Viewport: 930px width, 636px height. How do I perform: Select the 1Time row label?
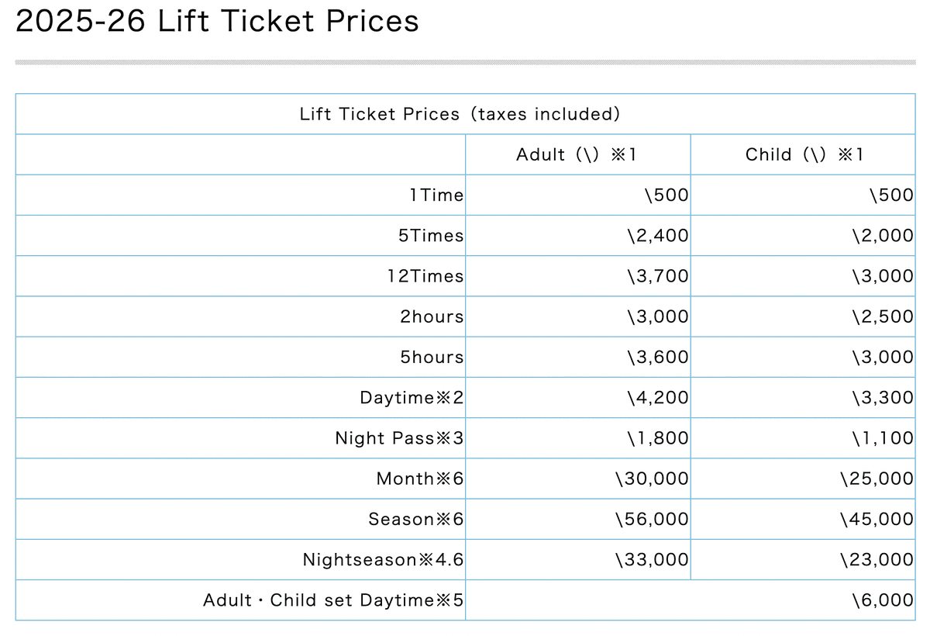coord(436,195)
